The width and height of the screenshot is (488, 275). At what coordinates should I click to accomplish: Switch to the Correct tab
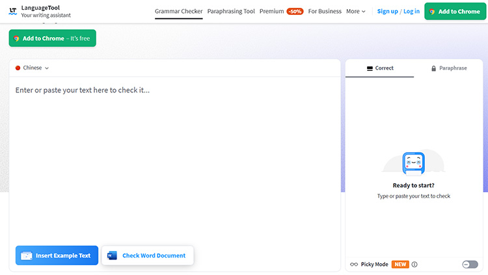point(380,68)
